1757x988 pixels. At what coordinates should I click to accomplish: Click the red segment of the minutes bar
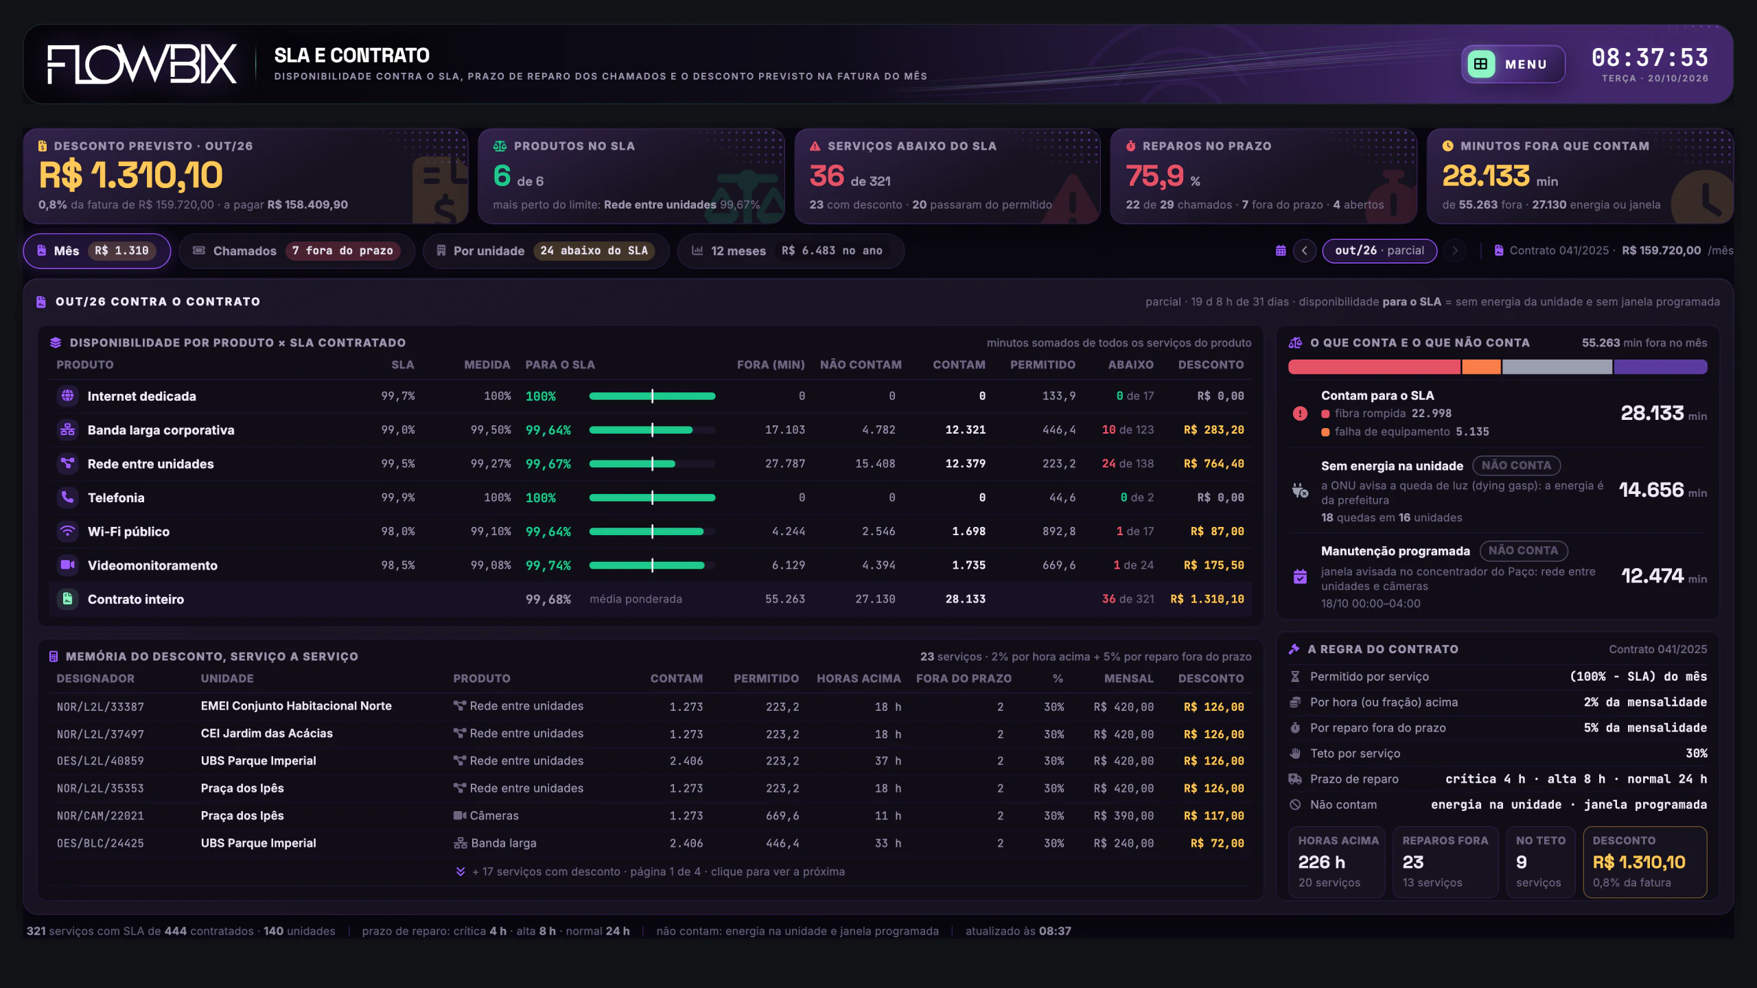(1374, 367)
